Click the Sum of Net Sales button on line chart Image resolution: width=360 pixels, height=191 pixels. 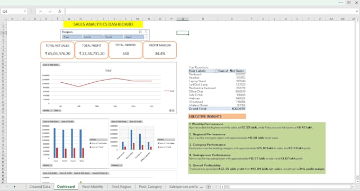tap(51, 65)
